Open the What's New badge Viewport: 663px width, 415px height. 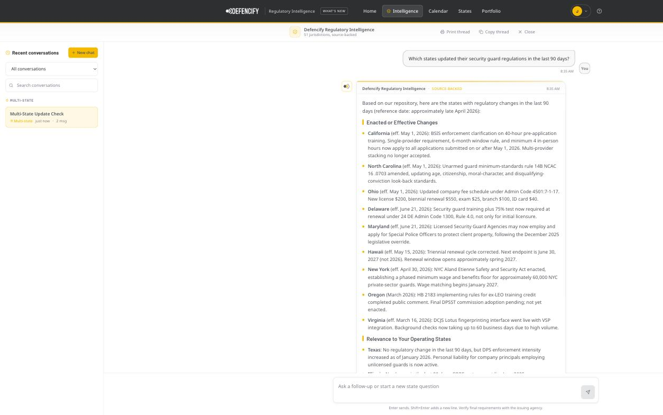(334, 11)
